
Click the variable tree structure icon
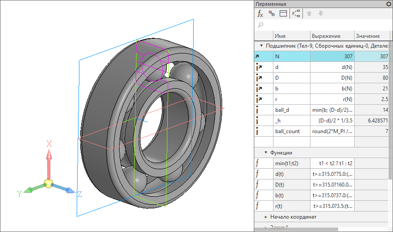296,13
